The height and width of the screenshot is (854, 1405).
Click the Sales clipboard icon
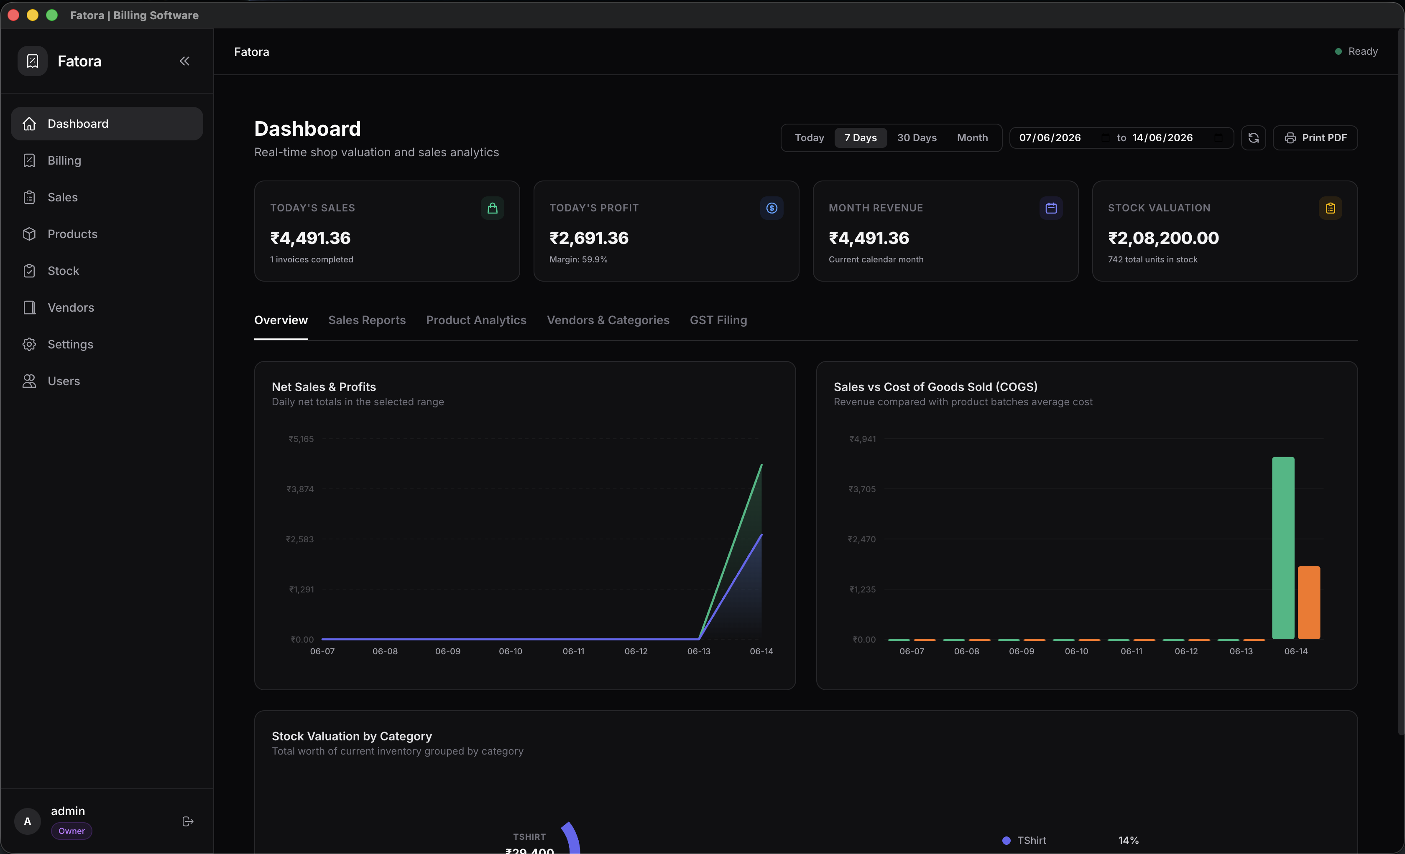(29, 197)
